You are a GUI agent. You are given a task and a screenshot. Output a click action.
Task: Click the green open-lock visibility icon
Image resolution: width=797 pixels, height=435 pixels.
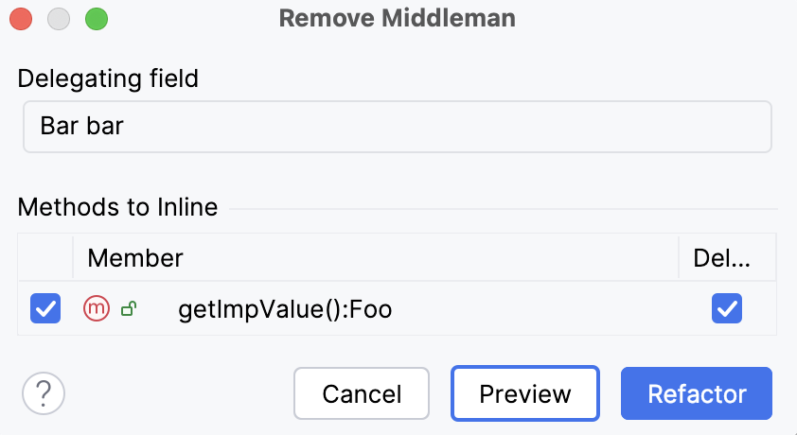127,308
